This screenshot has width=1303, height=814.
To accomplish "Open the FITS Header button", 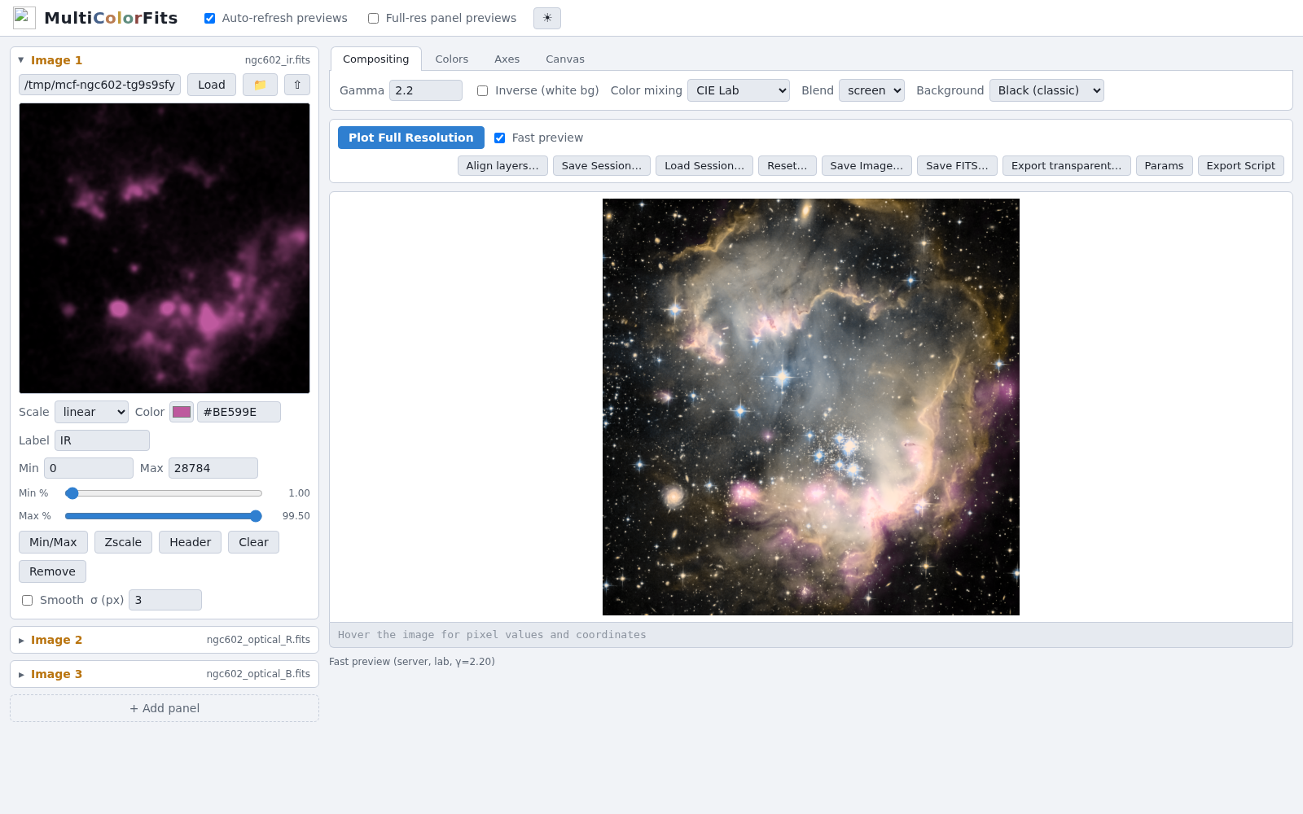I will [x=190, y=542].
